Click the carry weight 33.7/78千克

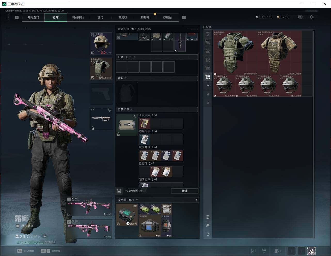tap(28, 236)
